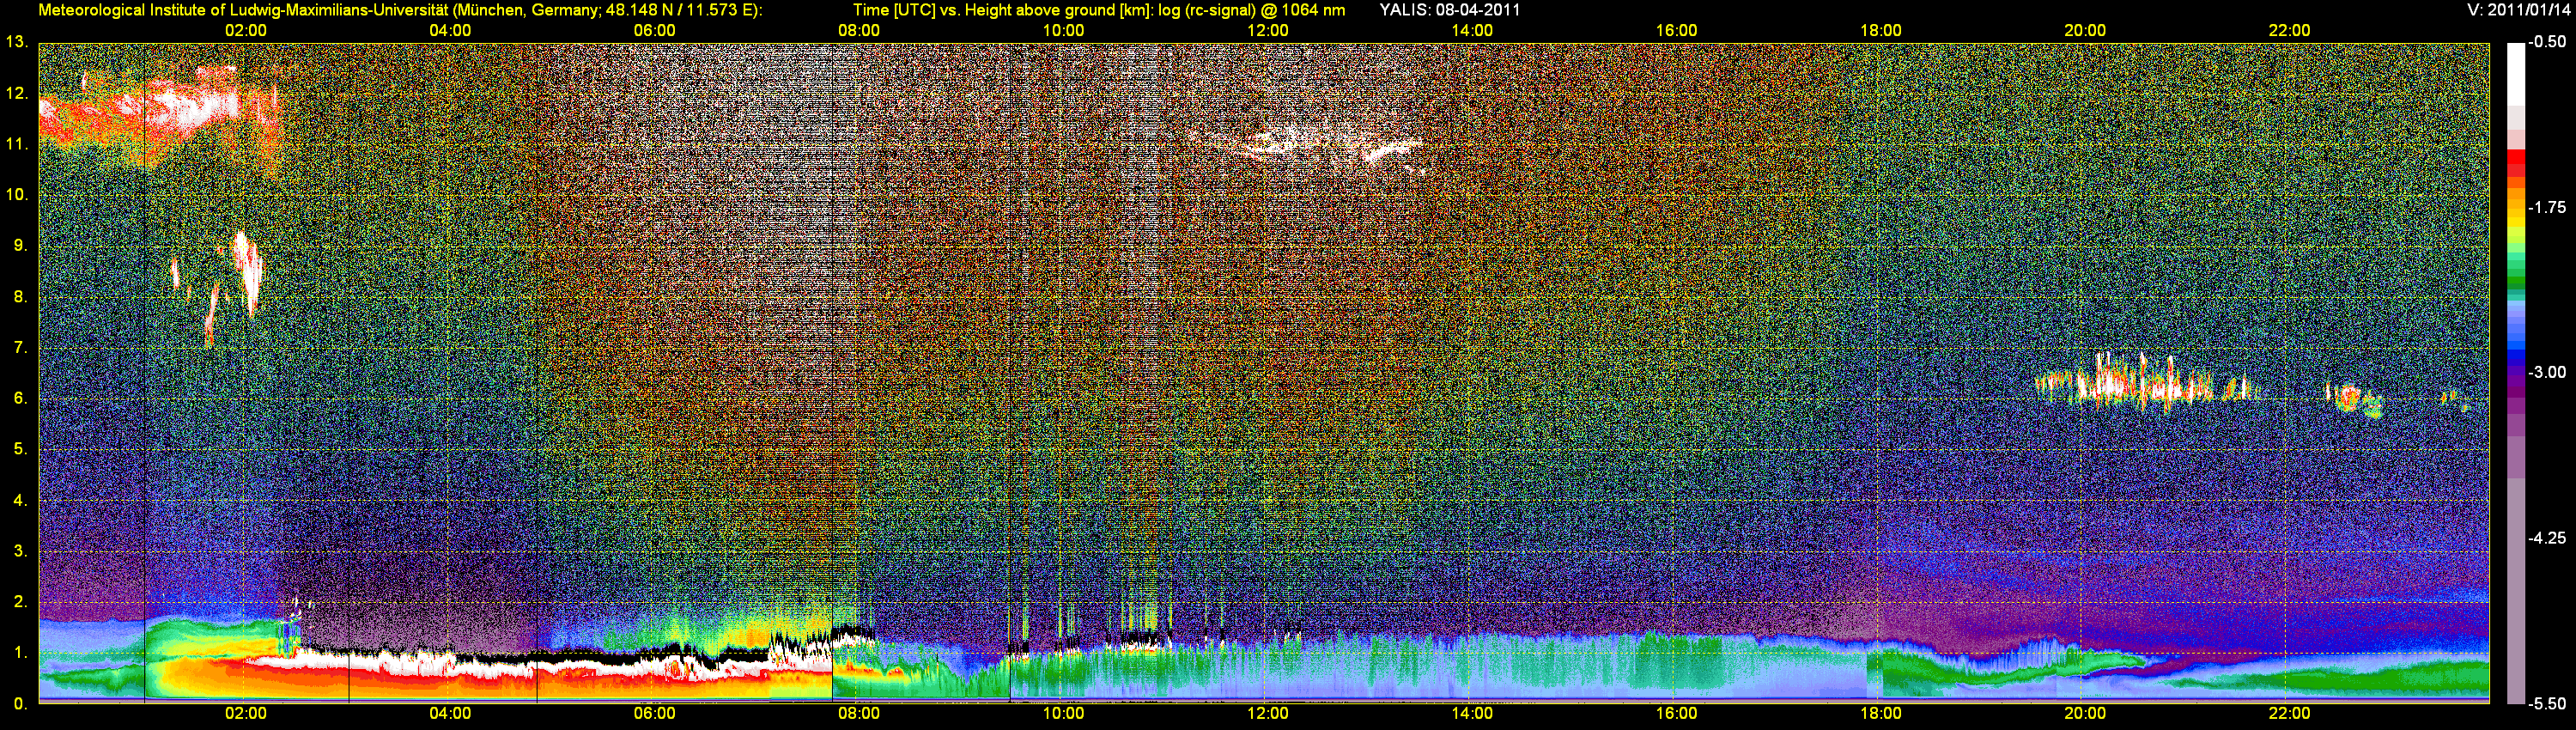Click the 02:00 label on the top time axis
This screenshot has width=2576, height=730.
coord(246,31)
